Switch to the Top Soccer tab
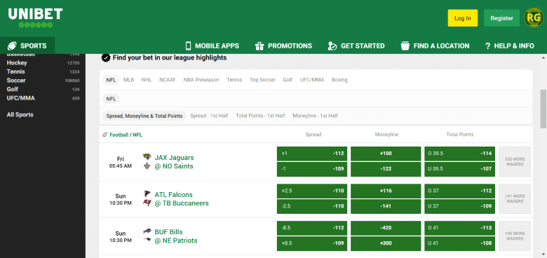 click(x=262, y=80)
